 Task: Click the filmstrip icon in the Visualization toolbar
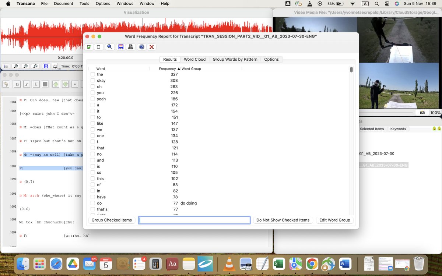pos(46,66)
